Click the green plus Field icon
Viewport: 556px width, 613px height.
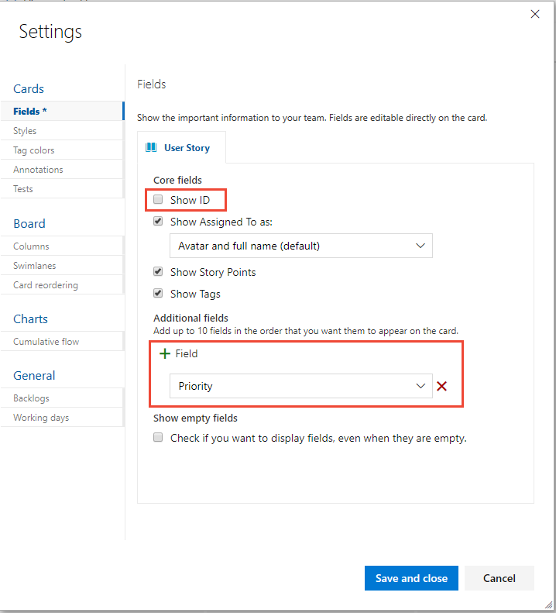[x=165, y=354]
